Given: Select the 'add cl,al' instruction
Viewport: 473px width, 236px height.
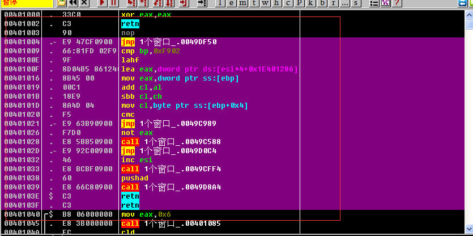Looking at the screenshot, I should (x=142, y=87).
